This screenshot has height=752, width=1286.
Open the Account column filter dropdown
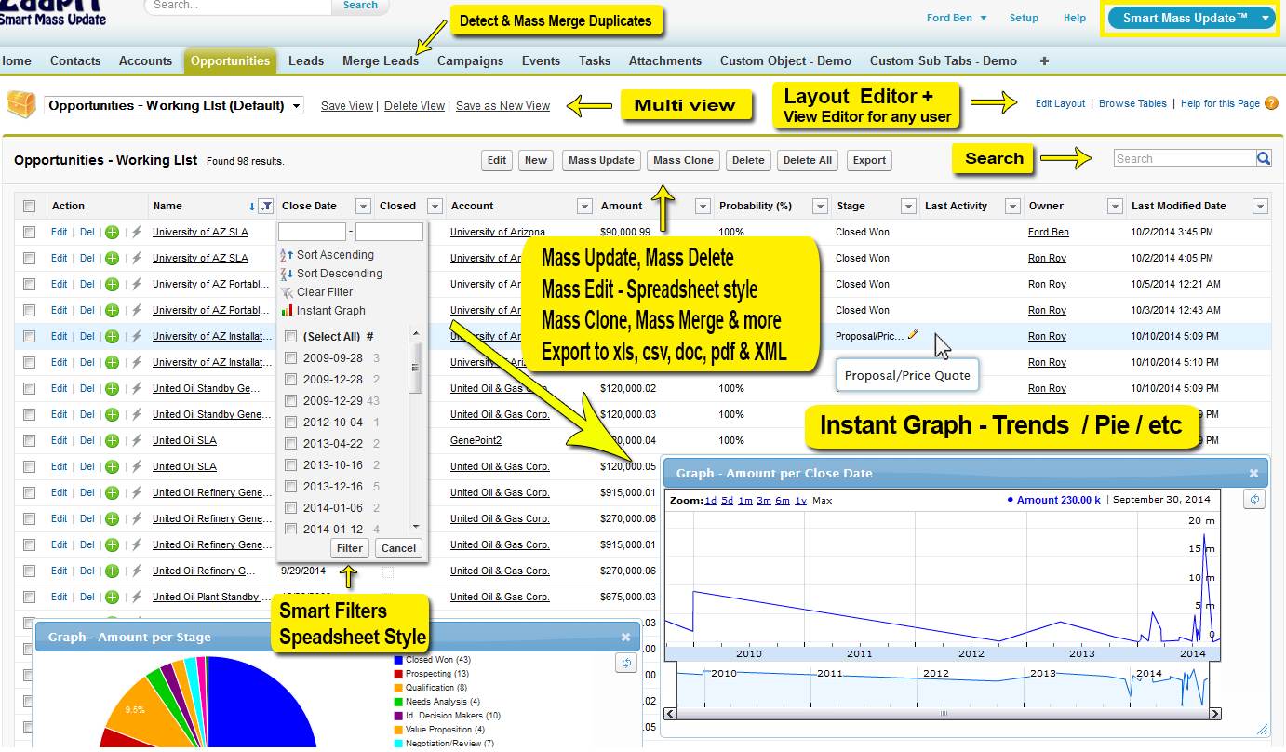click(584, 206)
